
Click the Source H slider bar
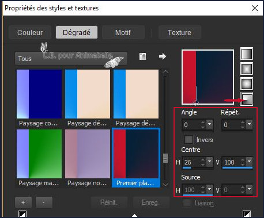click(198, 196)
